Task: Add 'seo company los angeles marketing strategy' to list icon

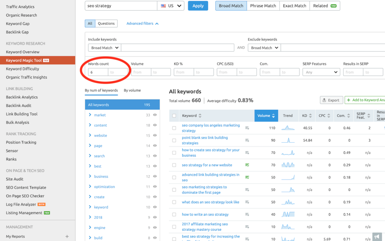Action: click(247, 128)
